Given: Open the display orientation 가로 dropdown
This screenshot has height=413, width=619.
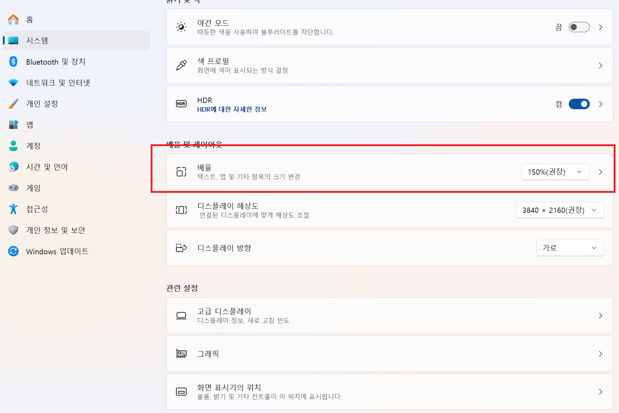Looking at the screenshot, I should (570, 248).
